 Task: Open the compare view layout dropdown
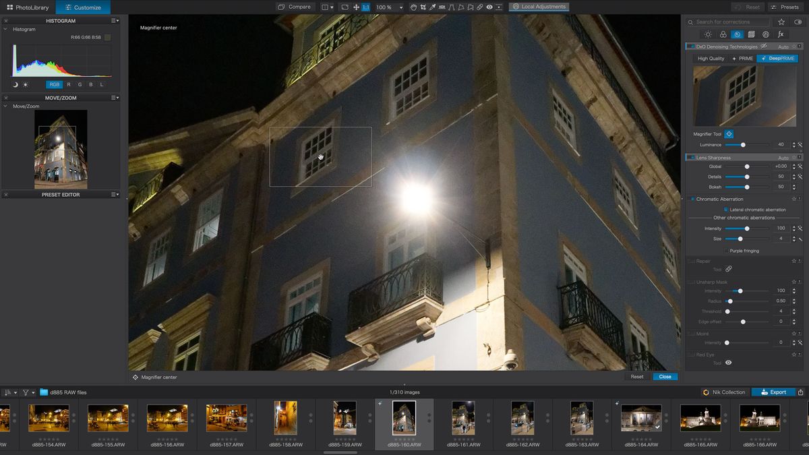click(328, 7)
